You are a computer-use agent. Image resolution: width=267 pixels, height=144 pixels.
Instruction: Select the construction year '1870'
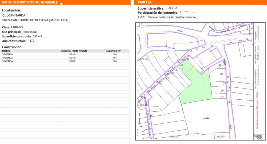31,41
